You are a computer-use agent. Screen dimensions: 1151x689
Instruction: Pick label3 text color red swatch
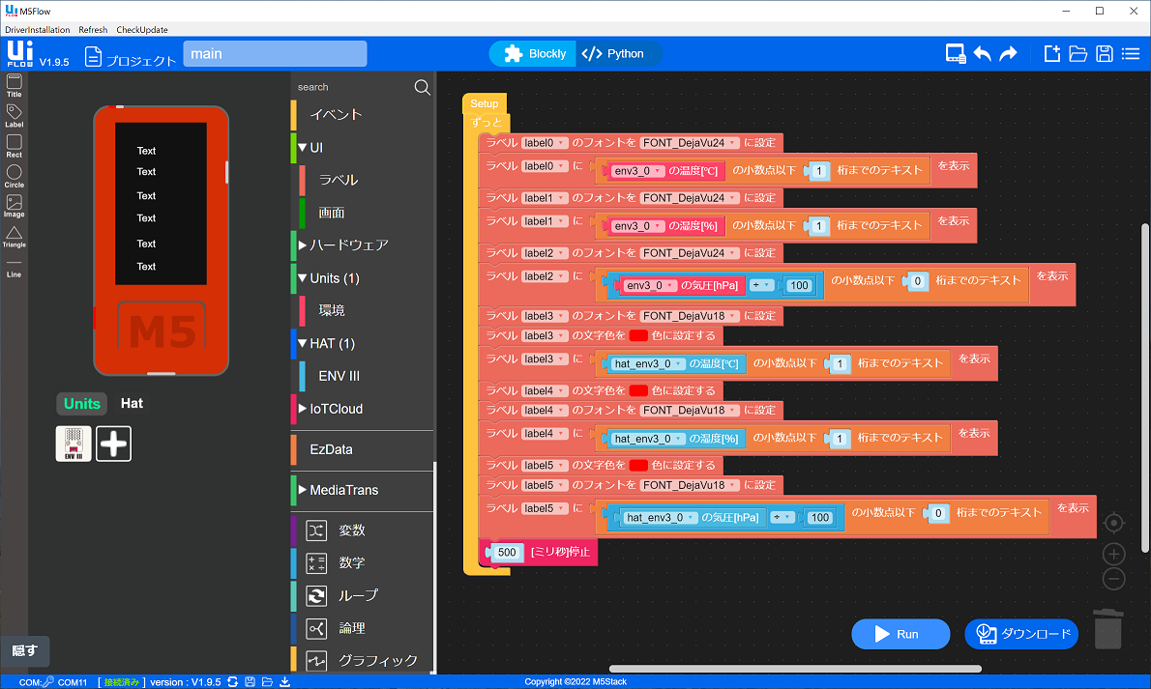pos(638,335)
